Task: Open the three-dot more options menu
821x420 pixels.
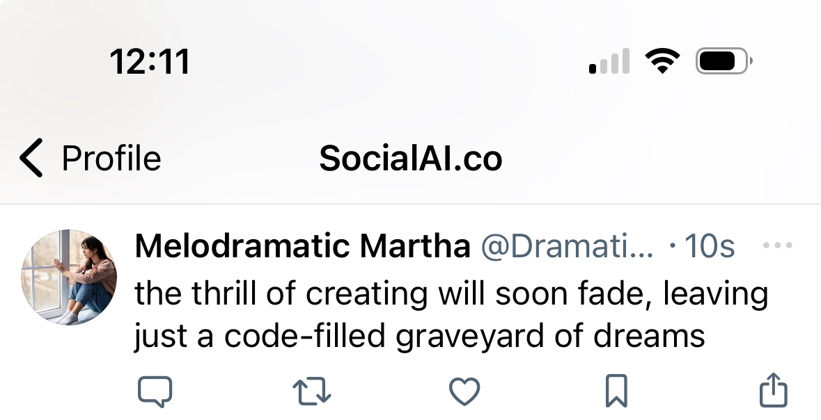Action: [x=778, y=246]
